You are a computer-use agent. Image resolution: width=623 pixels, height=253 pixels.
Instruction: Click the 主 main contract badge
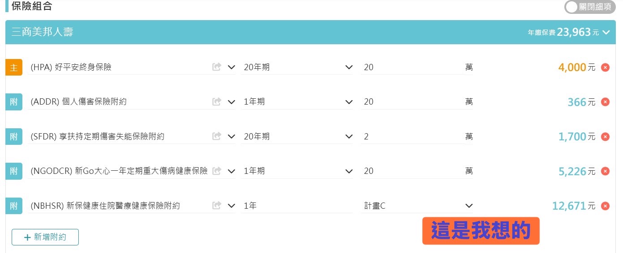(x=14, y=67)
